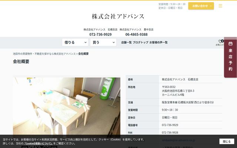Viewport: 237px width, 148px height.
Task: Click the 株式会社アドバンス site logo
Action: pos(118,16)
